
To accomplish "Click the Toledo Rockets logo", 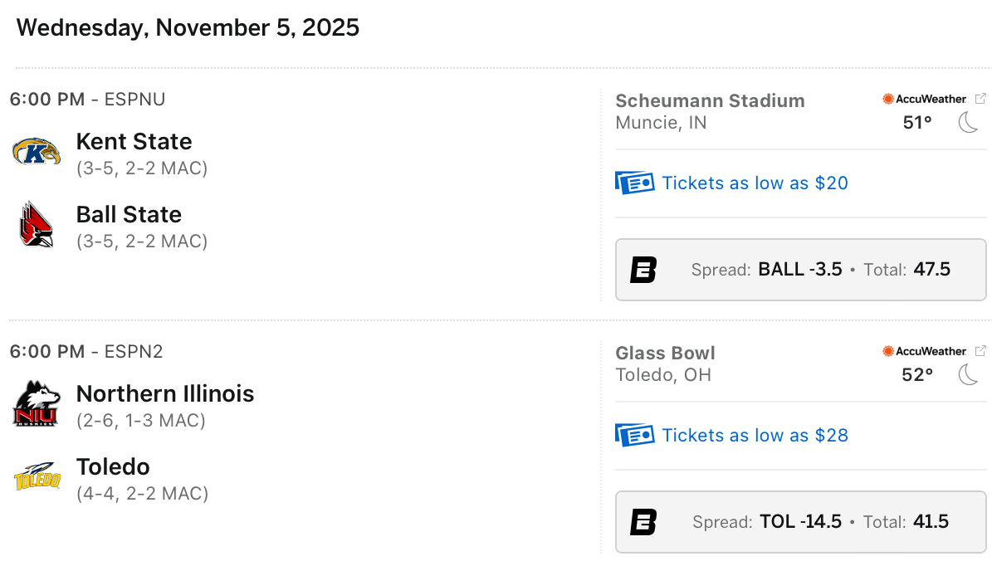I will [x=37, y=477].
